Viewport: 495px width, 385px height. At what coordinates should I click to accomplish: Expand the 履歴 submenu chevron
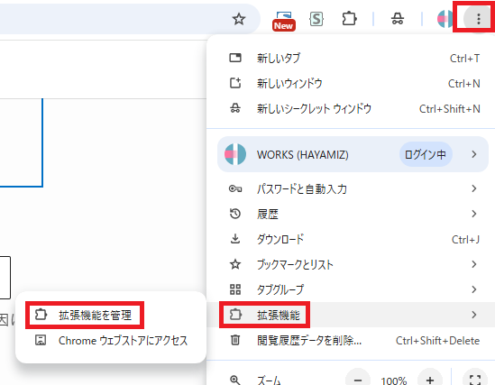point(474,214)
